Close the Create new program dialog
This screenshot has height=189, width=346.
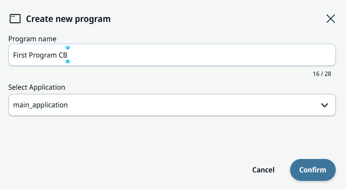click(330, 19)
